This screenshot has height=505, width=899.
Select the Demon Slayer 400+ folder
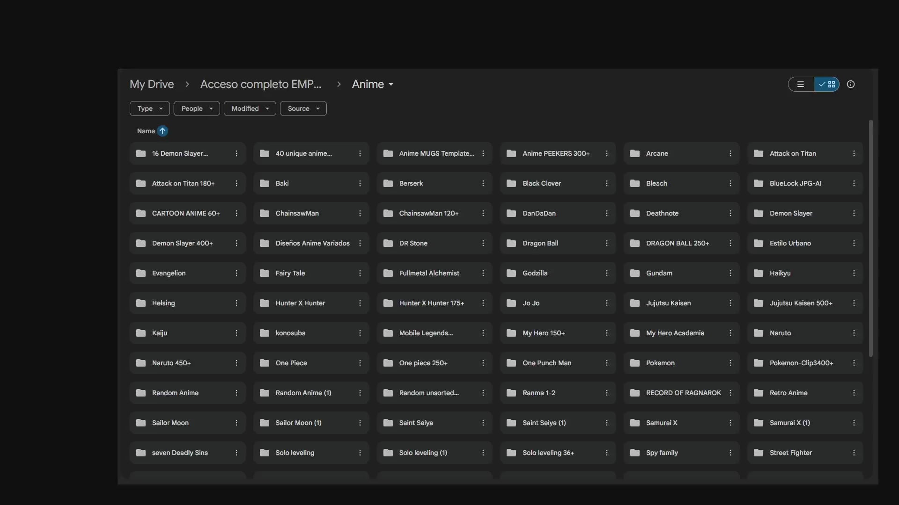pos(187,243)
